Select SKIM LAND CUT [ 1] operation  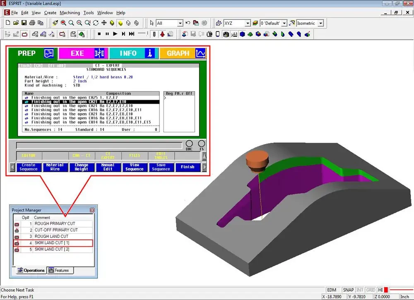53,243
